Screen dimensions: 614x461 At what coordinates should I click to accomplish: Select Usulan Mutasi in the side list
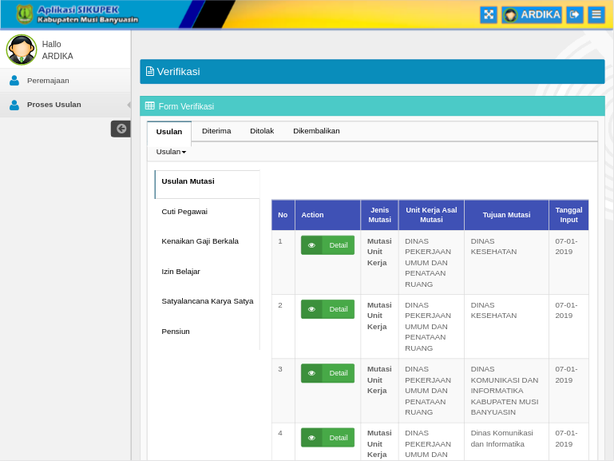coord(207,185)
